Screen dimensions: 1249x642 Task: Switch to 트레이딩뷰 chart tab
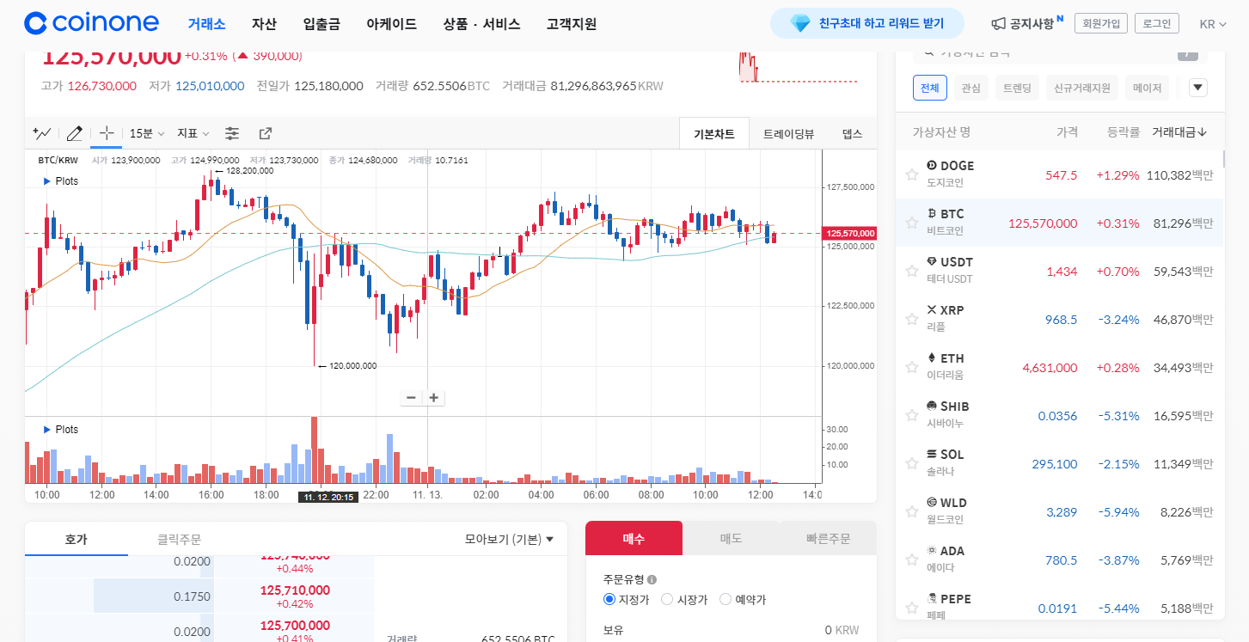coord(788,133)
